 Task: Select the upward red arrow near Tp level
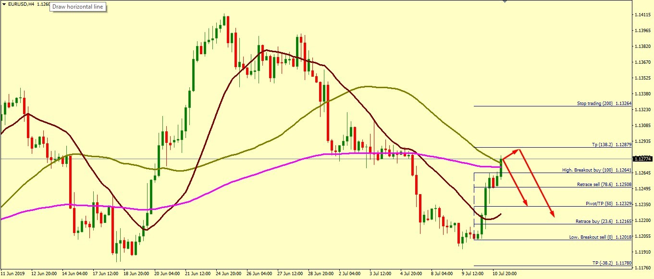point(511,154)
